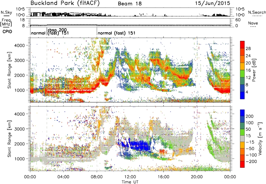The width and height of the screenshot is (266, 184).
Task: Click the red bottom segment of Velocity colorbar
Action: pos(242,164)
